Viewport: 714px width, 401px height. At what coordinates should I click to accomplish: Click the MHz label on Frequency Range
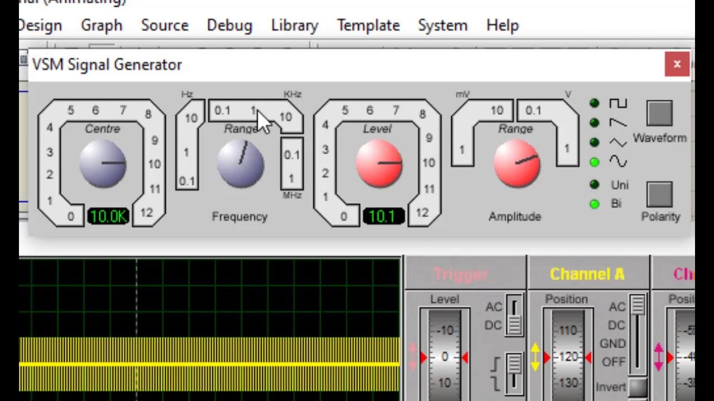[292, 195]
